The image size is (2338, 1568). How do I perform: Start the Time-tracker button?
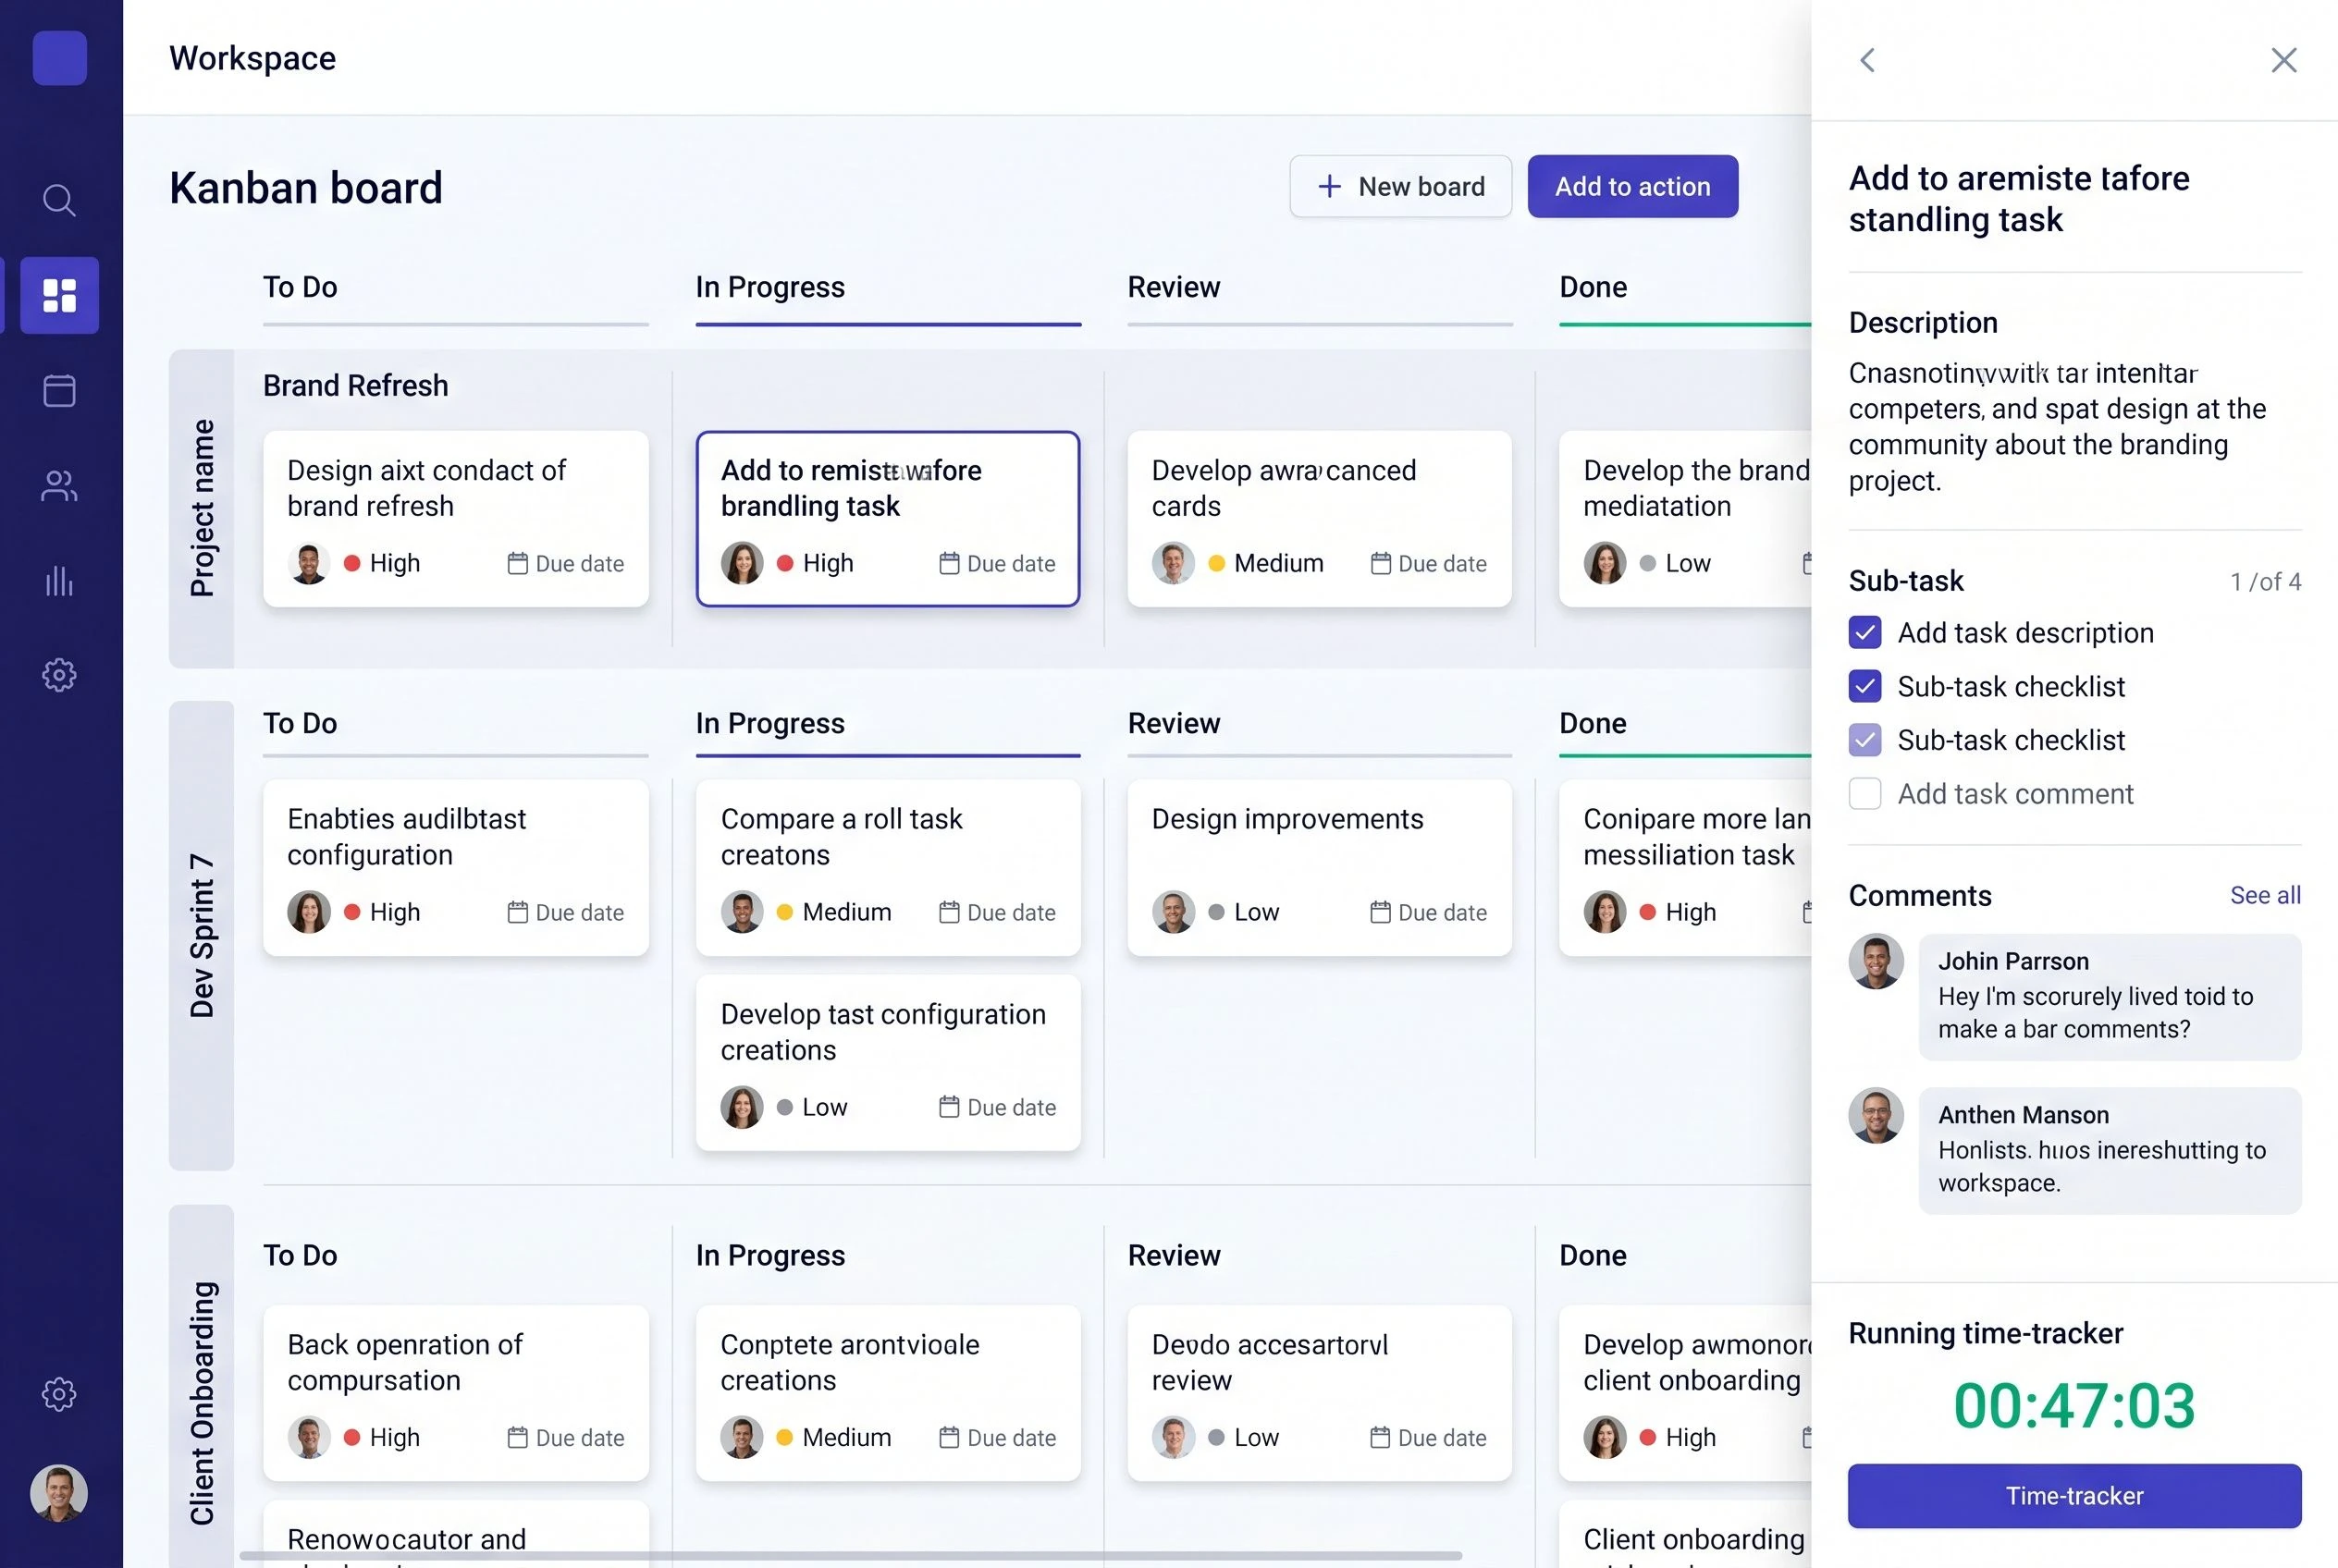(2073, 1495)
